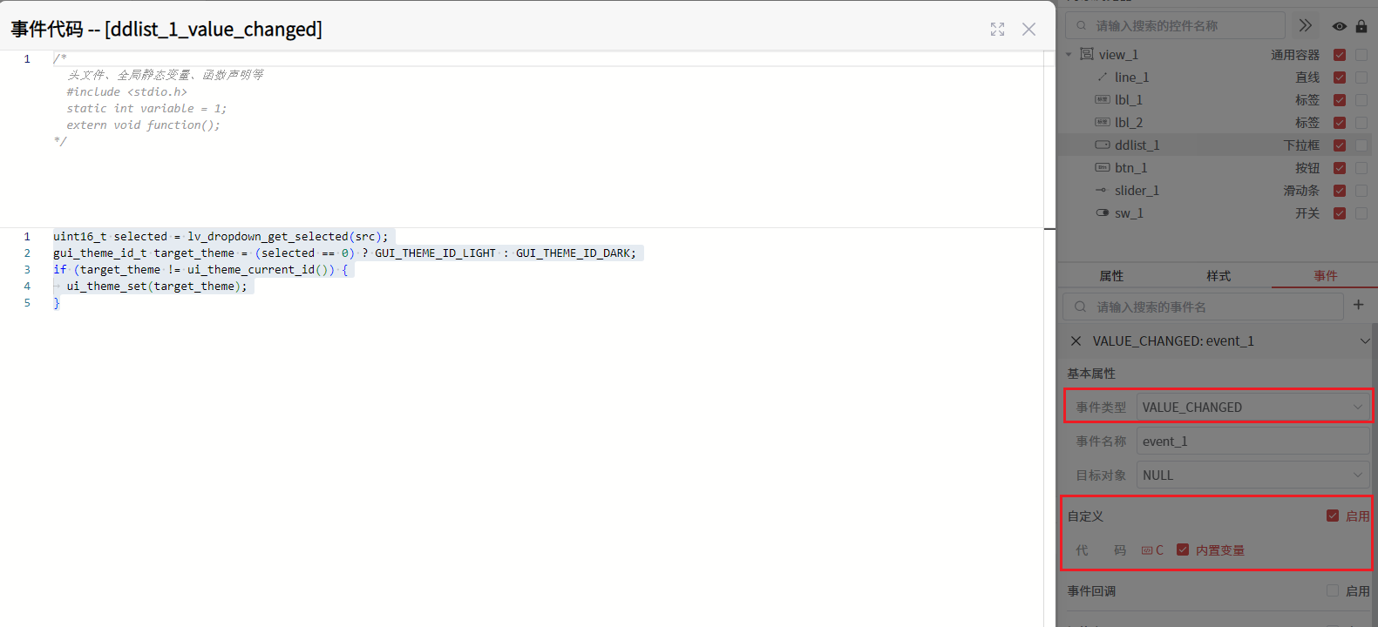1378x627 pixels.
Task: Delete event_1 using the X icon
Action: pyautogui.click(x=1076, y=341)
